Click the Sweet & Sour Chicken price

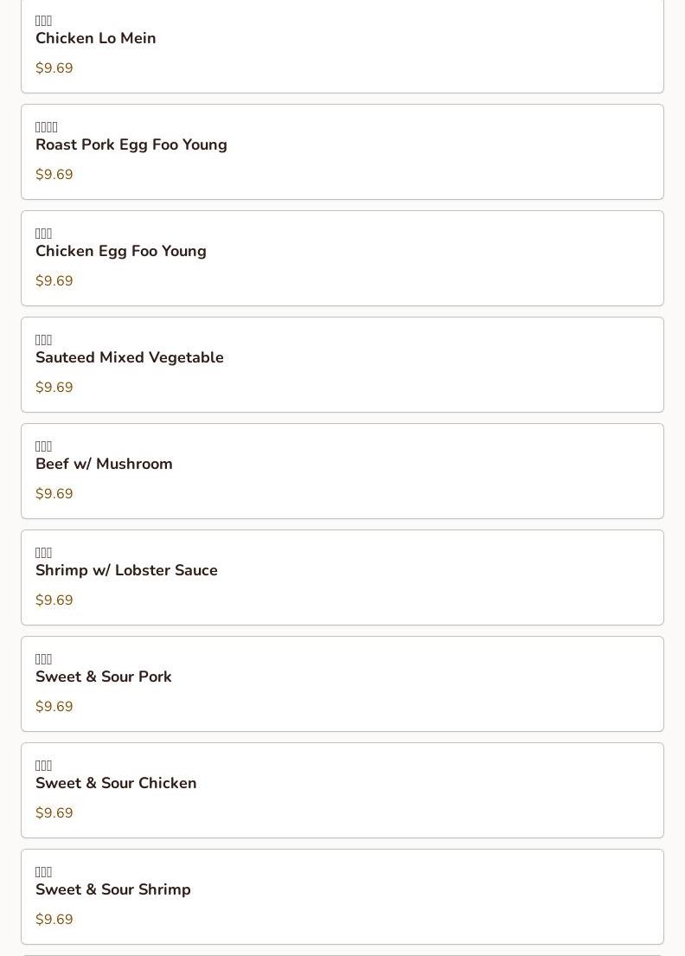[x=54, y=812]
